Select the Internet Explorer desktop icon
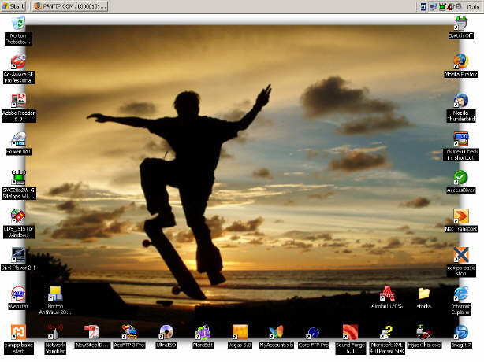This screenshot has width=484, height=362. 461,301
